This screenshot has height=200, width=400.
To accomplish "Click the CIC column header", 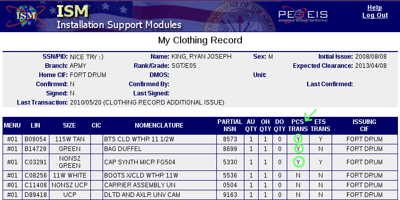I will click(96, 126).
